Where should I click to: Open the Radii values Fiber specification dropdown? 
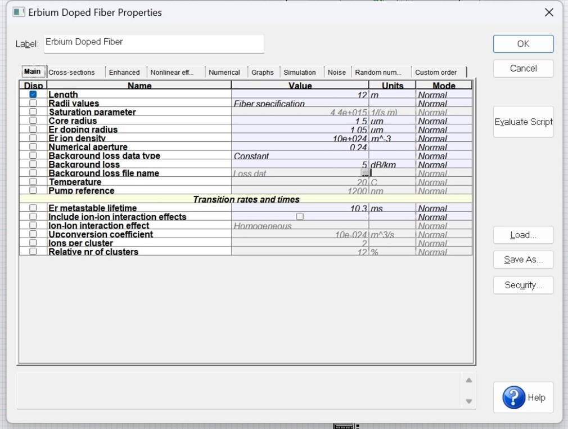[x=300, y=104]
